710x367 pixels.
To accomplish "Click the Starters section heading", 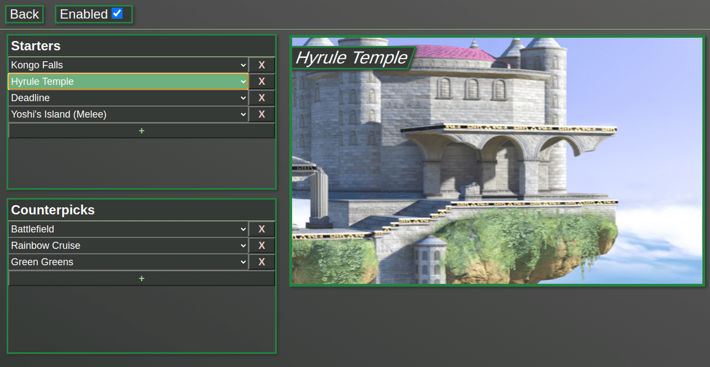I will click(35, 46).
